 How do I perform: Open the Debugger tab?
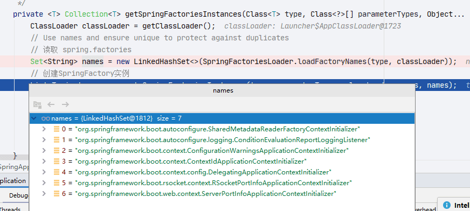18,195
